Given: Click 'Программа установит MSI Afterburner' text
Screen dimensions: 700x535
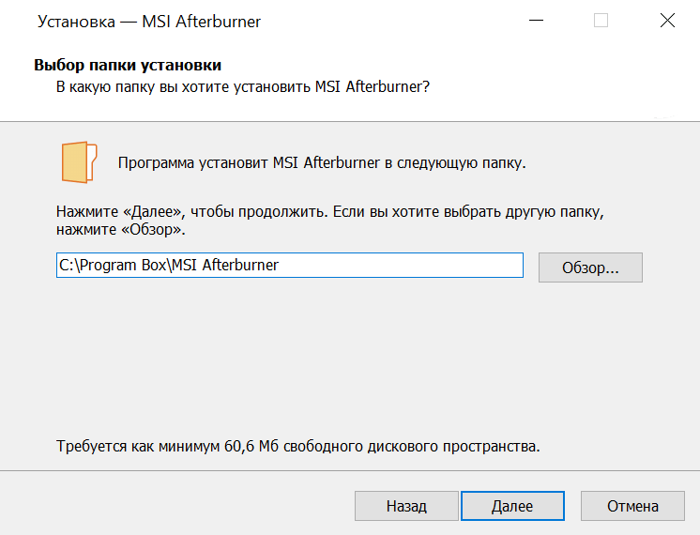Looking at the screenshot, I should pos(249,163).
